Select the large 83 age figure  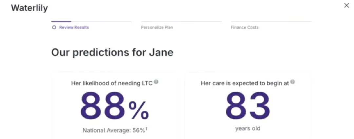(247, 106)
